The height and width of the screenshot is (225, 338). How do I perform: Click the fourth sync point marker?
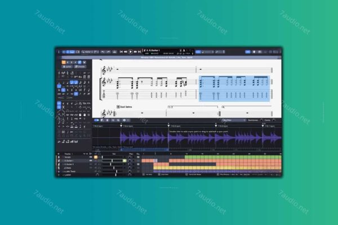click(x=263, y=125)
